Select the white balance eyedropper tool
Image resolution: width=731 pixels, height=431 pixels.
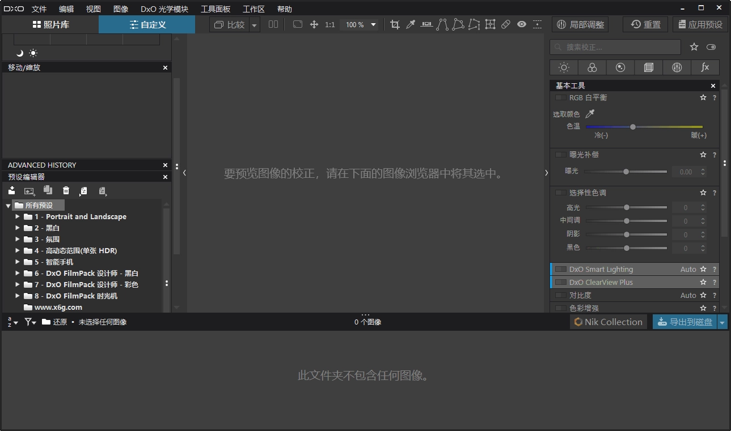point(411,24)
